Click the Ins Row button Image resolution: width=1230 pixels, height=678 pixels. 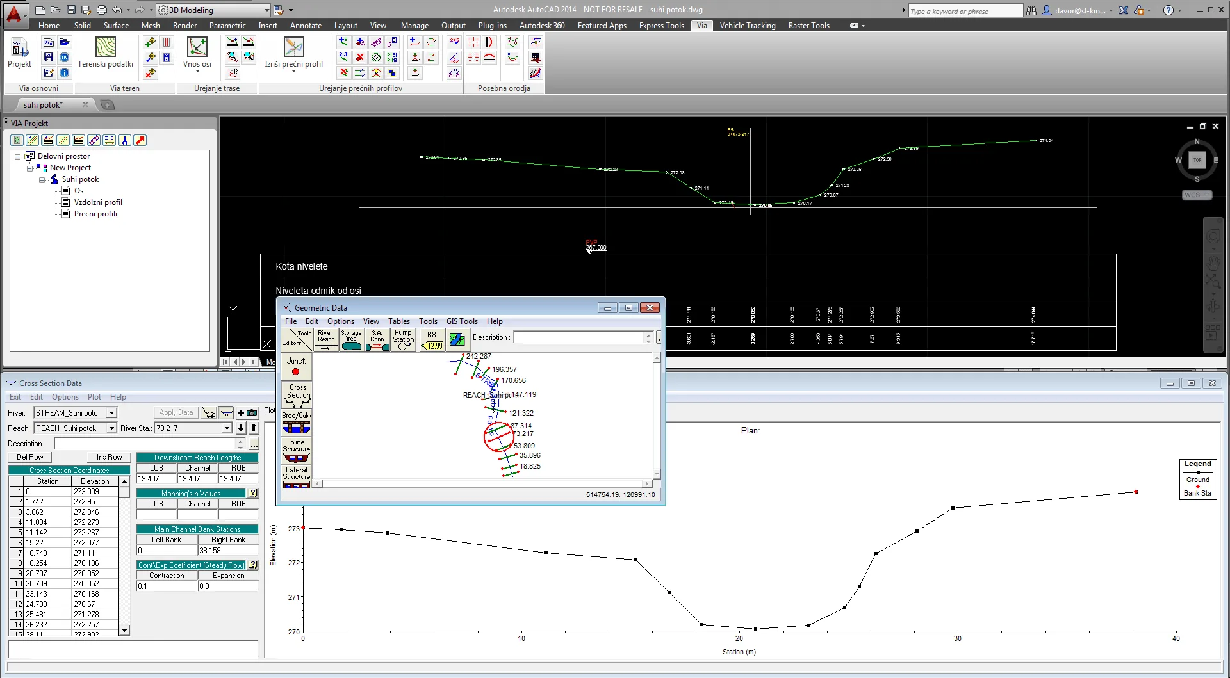pyautogui.click(x=109, y=457)
